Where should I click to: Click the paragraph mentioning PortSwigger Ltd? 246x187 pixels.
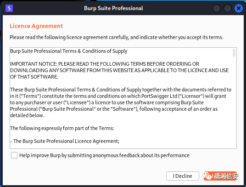(121, 102)
